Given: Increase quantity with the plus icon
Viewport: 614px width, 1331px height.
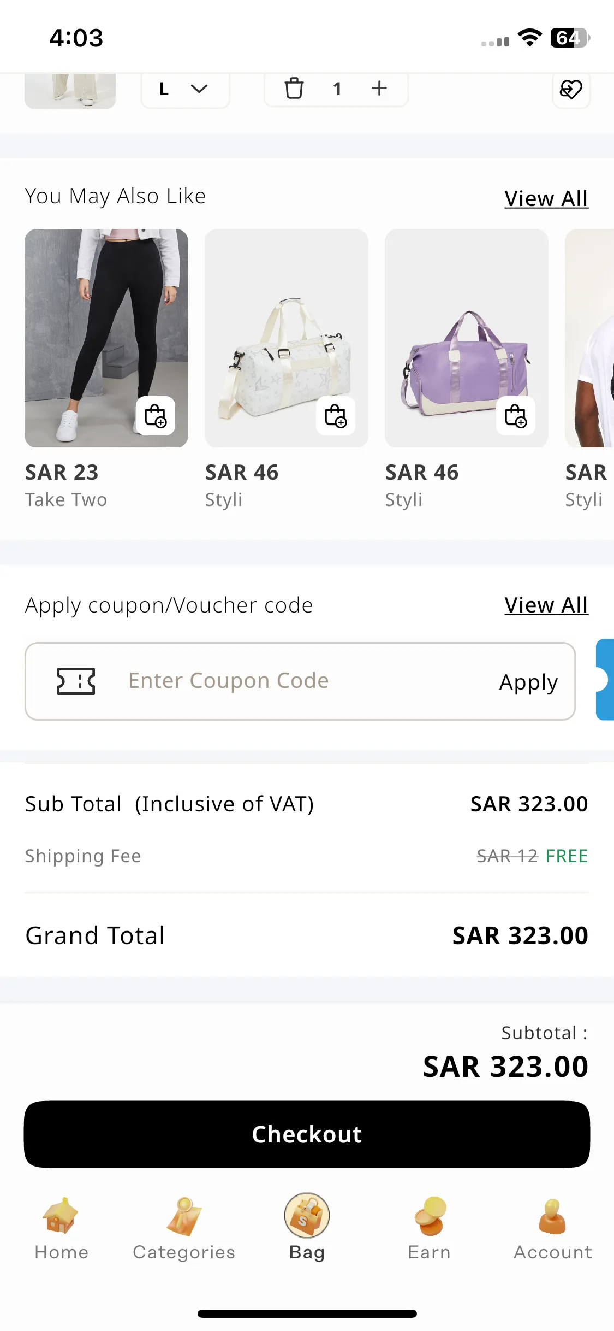Looking at the screenshot, I should [x=379, y=88].
